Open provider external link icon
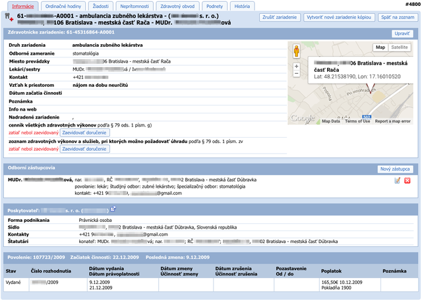This screenshot has width=422, height=301. coord(113,209)
